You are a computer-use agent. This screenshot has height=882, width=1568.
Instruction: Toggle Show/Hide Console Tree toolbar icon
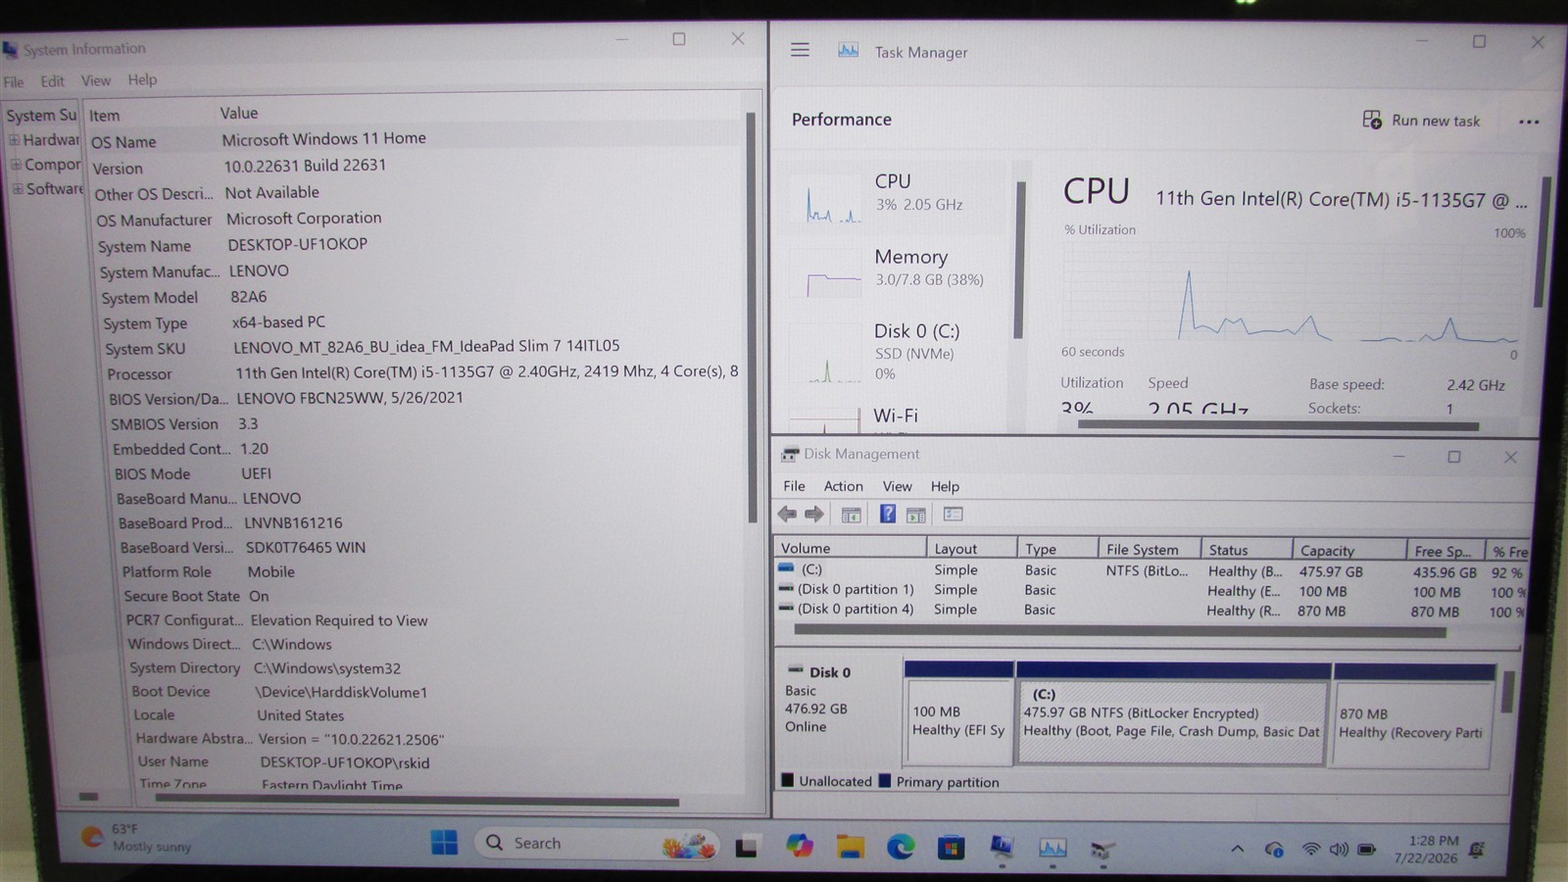point(851,514)
